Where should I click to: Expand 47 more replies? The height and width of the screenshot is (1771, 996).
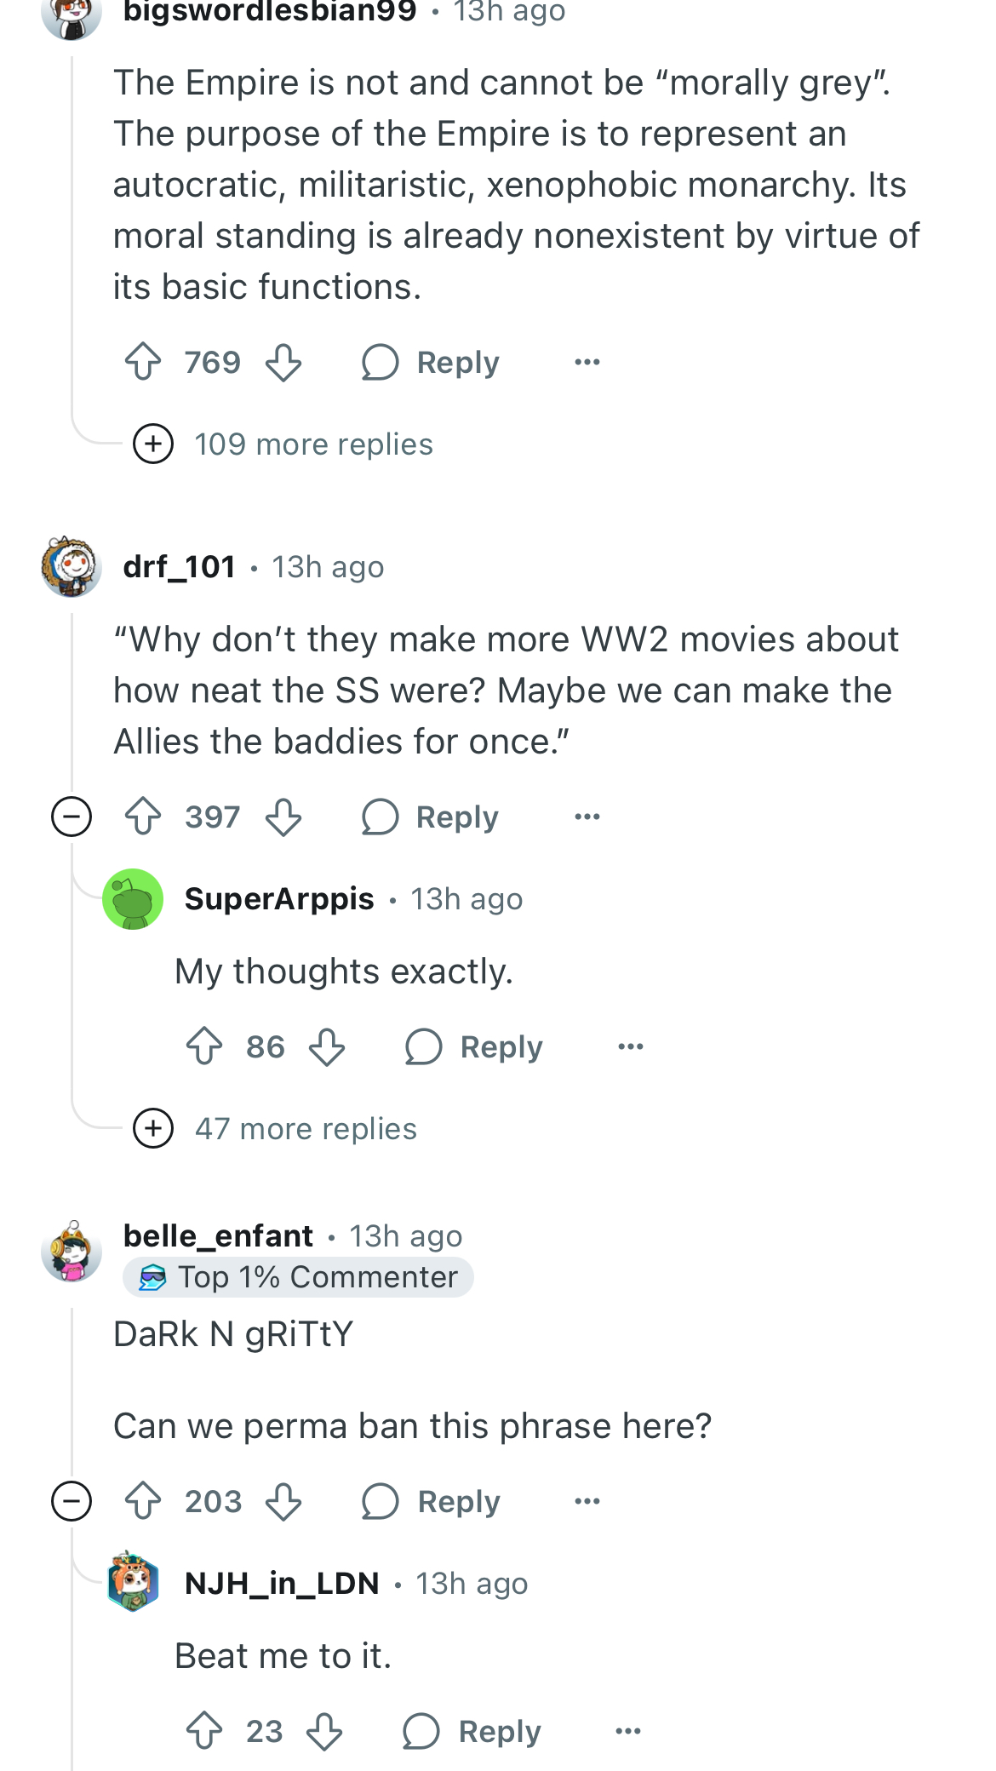tap(275, 1128)
